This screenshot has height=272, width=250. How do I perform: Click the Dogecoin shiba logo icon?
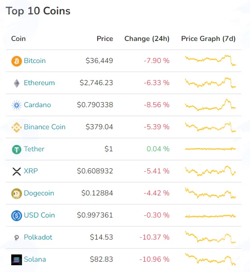(x=17, y=194)
